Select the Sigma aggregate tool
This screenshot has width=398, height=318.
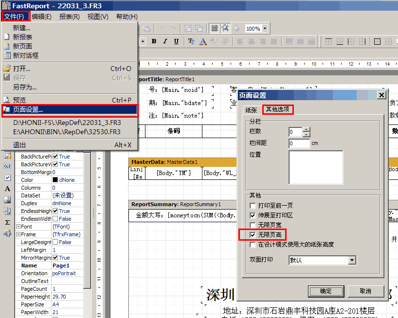(x=7, y=222)
